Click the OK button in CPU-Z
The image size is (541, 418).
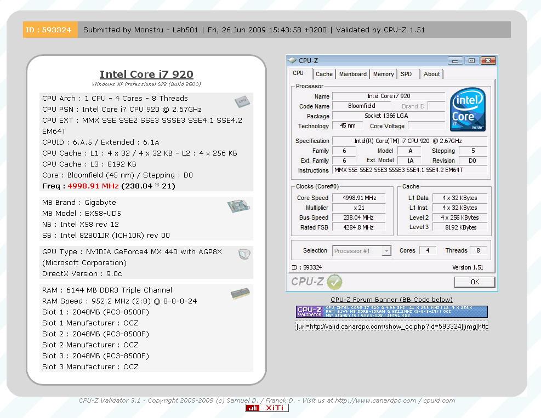(475, 282)
